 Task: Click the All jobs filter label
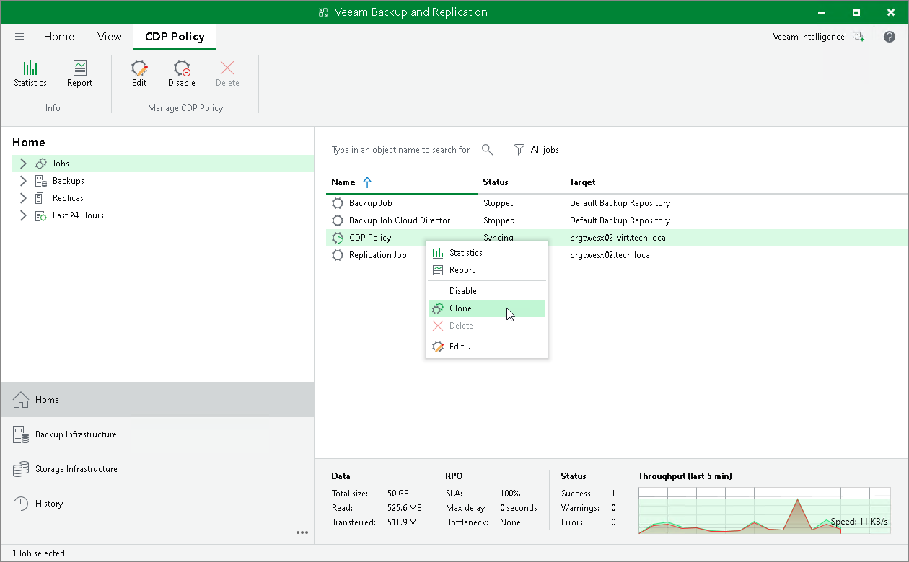click(x=545, y=150)
